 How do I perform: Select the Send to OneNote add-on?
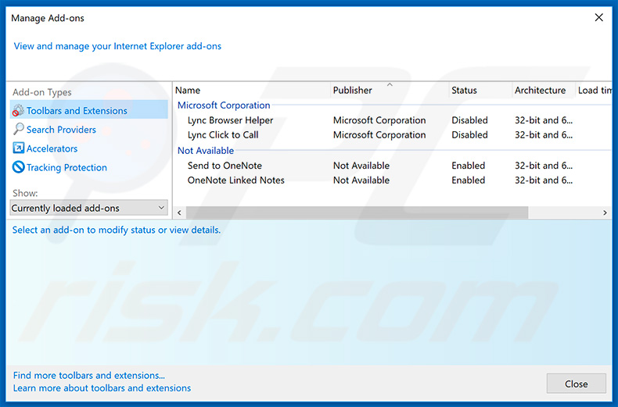[x=225, y=166]
